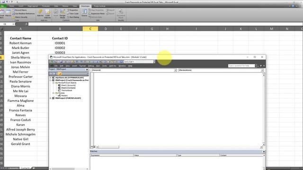Select cell containing Robert Kerman
Viewport: 303px width, 170px height.
tap(20, 43)
